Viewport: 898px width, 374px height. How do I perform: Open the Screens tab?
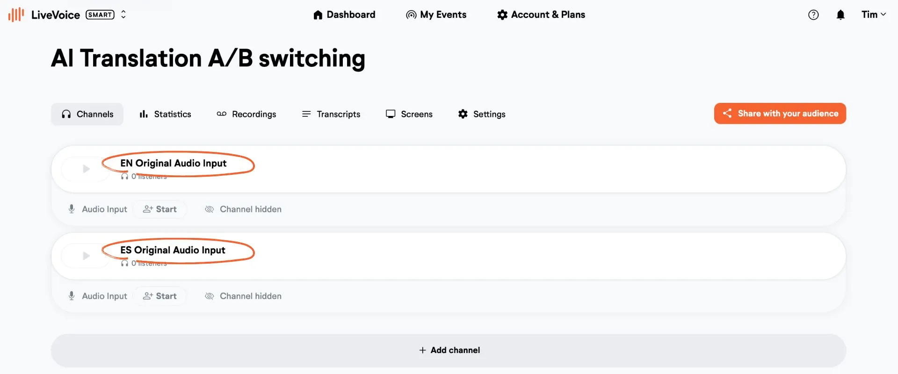tap(409, 114)
